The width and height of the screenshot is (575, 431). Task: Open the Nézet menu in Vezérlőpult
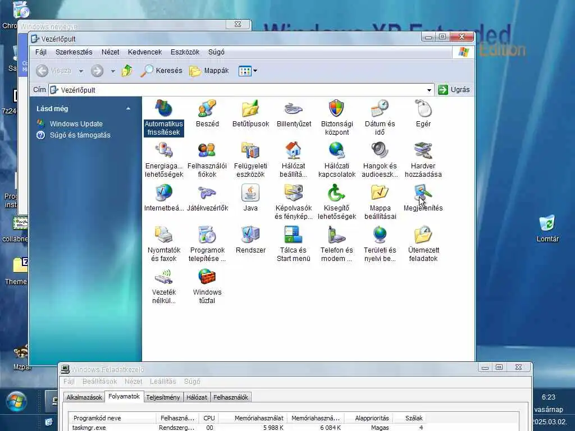point(111,52)
